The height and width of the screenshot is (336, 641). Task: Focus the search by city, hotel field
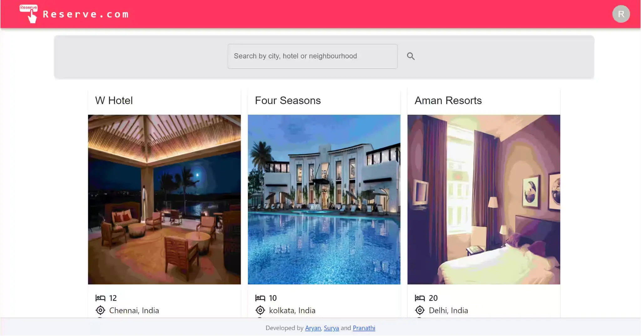[x=312, y=56]
